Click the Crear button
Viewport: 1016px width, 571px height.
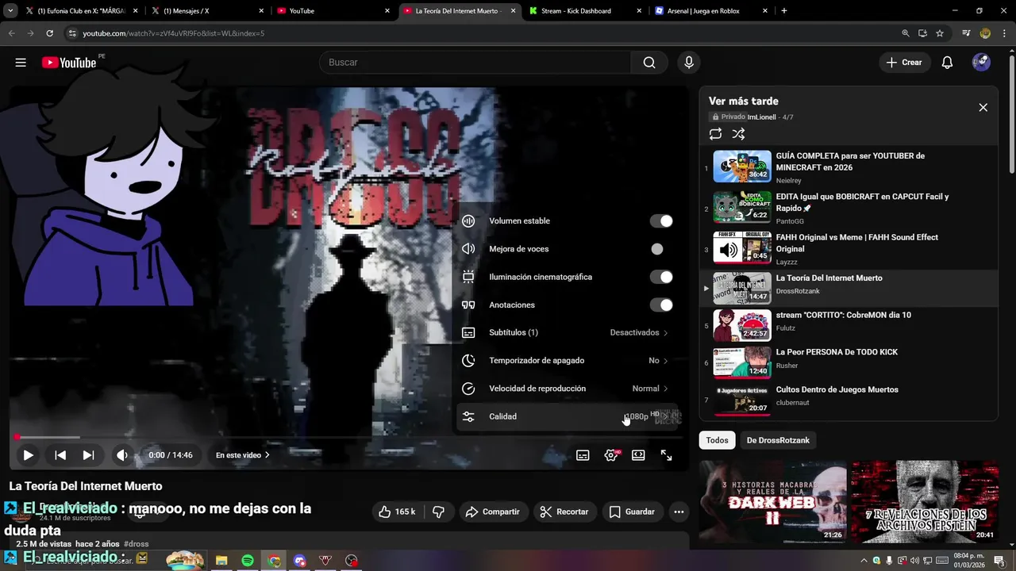904,63
